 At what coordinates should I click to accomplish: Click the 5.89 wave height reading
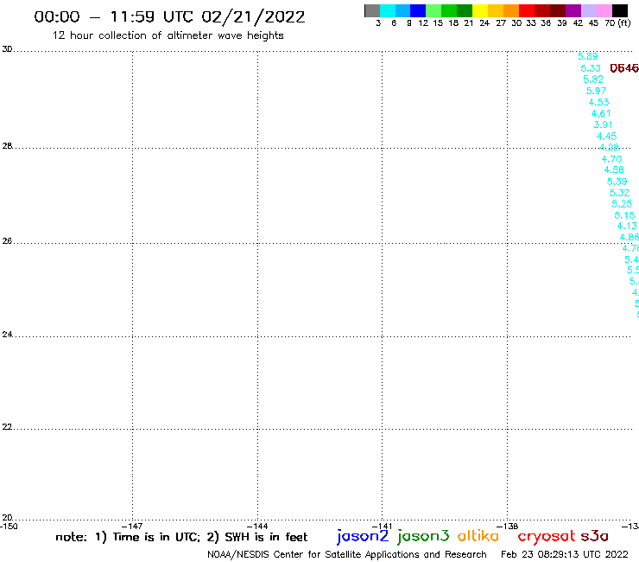click(x=588, y=56)
